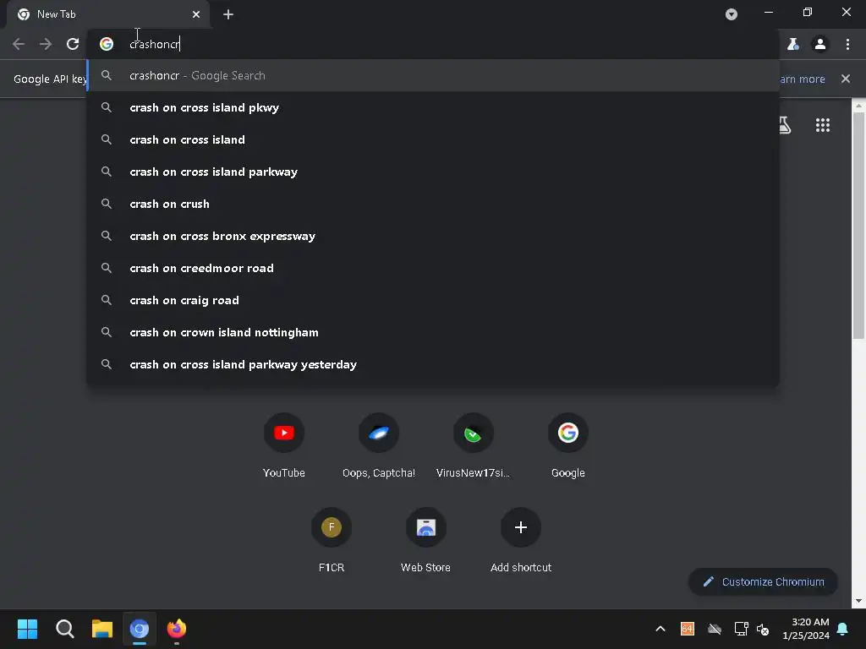The height and width of the screenshot is (649, 866).
Task: Select 'crash on crown island nottingham' suggestion
Action: [433, 332]
